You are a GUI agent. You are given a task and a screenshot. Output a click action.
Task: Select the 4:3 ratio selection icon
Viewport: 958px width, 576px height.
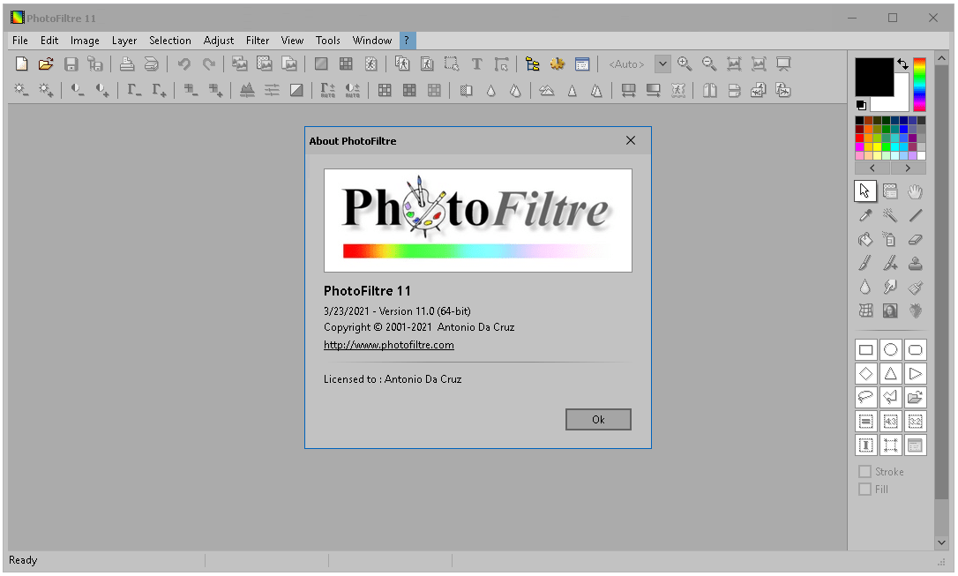coord(891,422)
